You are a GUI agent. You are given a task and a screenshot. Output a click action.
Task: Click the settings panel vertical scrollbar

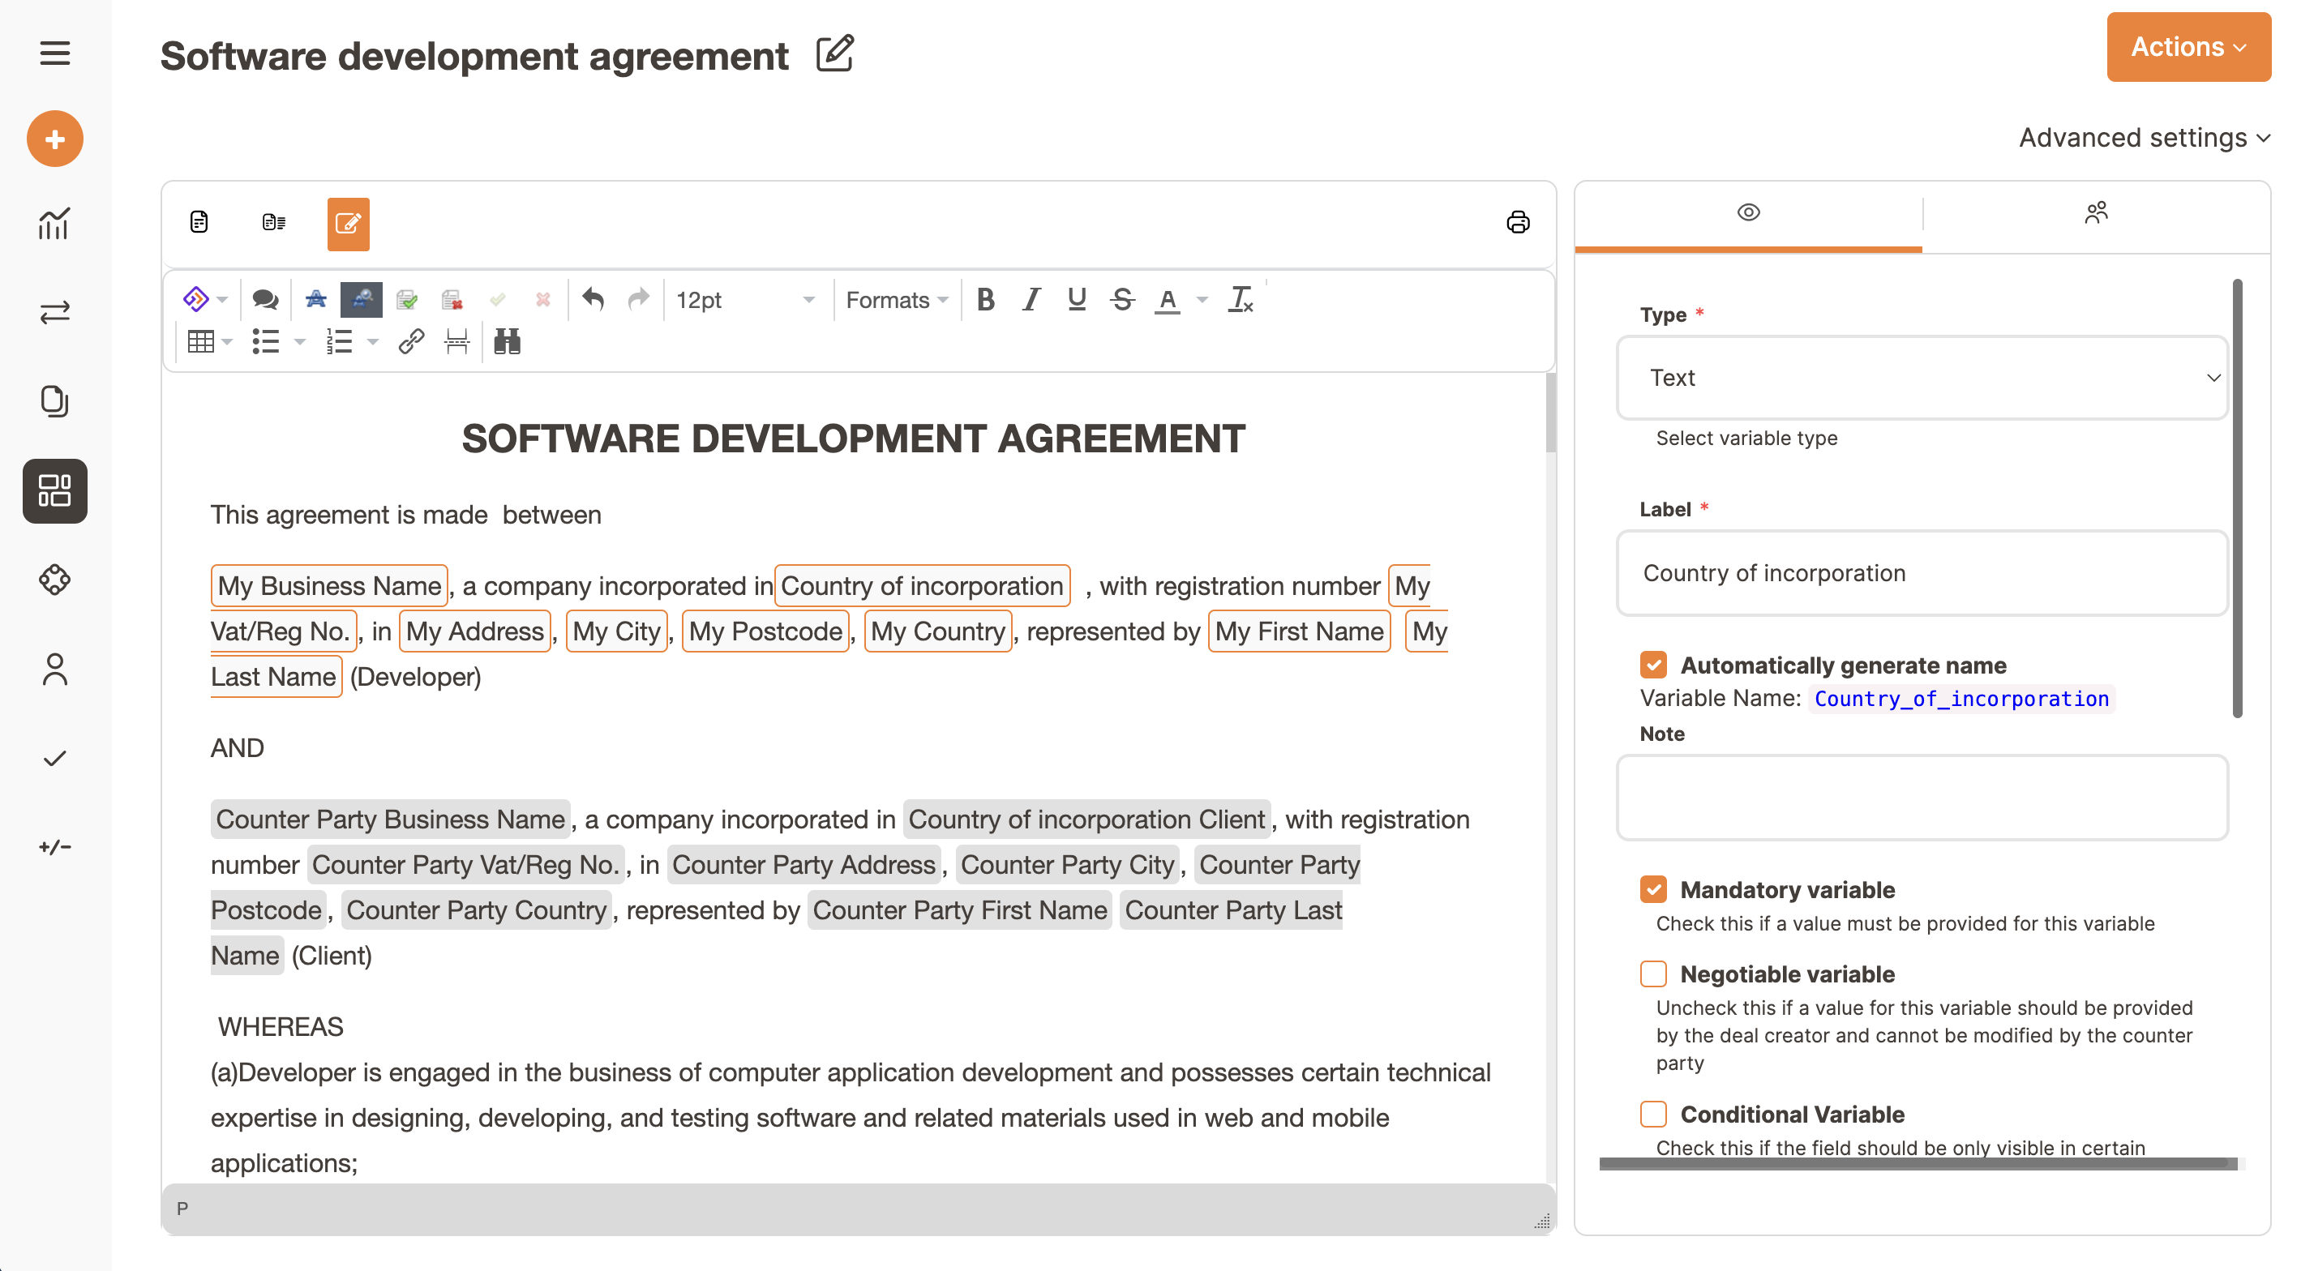pyautogui.click(x=2237, y=499)
